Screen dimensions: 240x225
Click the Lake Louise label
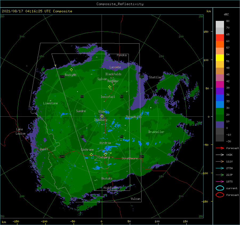[x=21, y=131]
